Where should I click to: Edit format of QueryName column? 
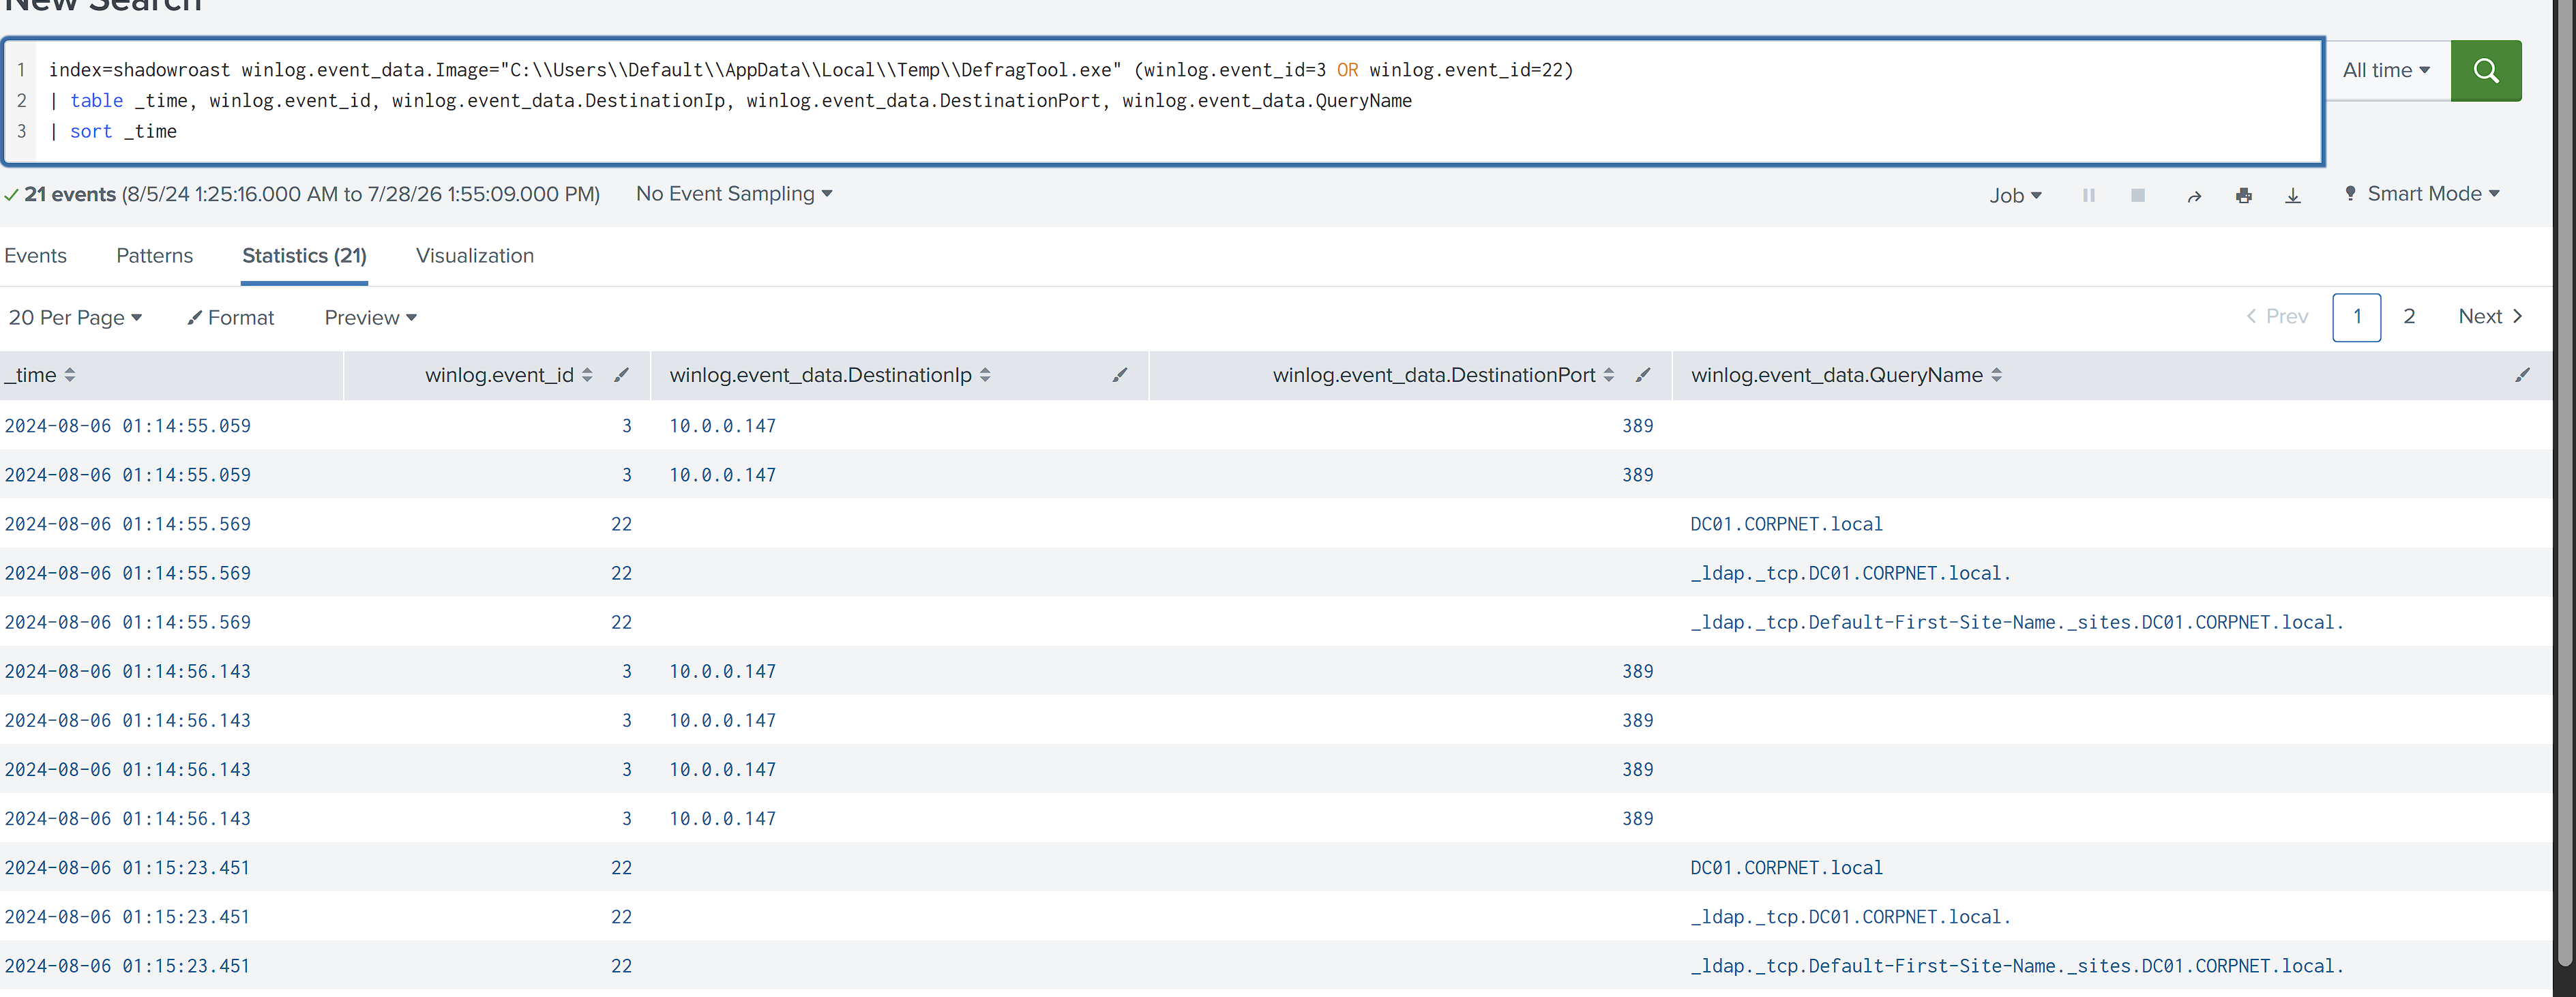point(2523,375)
